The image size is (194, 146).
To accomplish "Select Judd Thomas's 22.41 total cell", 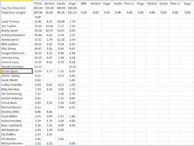I will [38, 22].
